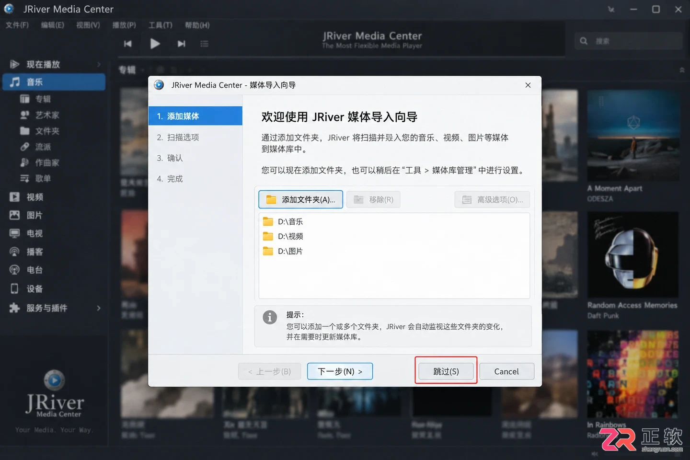This screenshot has height=460, width=690.
Task: Go to 图片 pictures section
Action: click(27, 215)
